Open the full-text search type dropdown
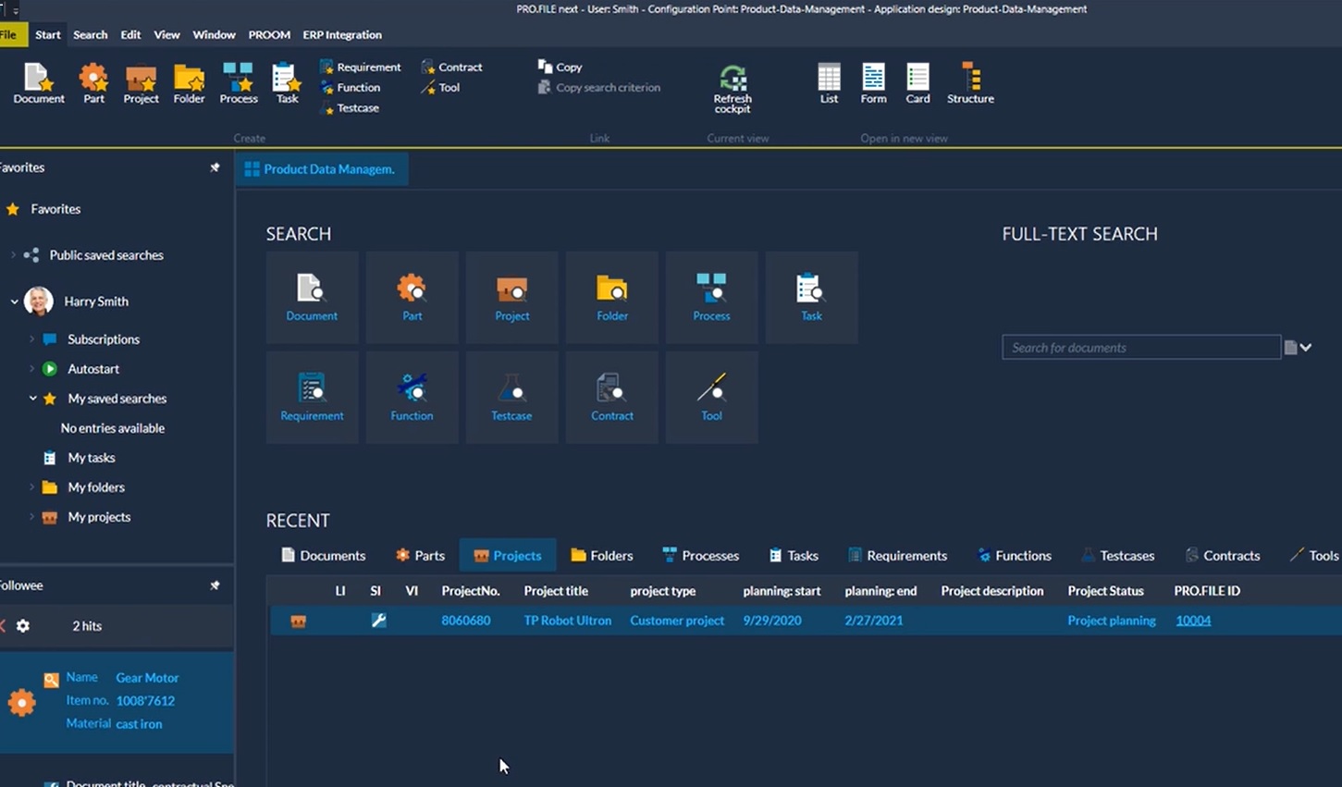This screenshot has height=787, width=1342. [x=1305, y=348]
